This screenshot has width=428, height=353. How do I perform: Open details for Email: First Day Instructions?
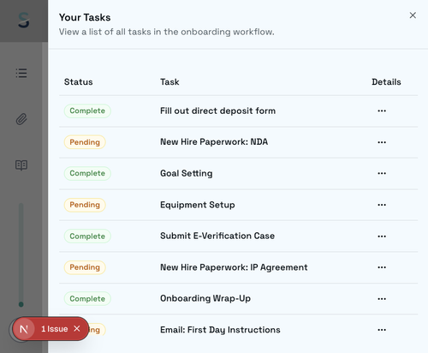(x=382, y=330)
